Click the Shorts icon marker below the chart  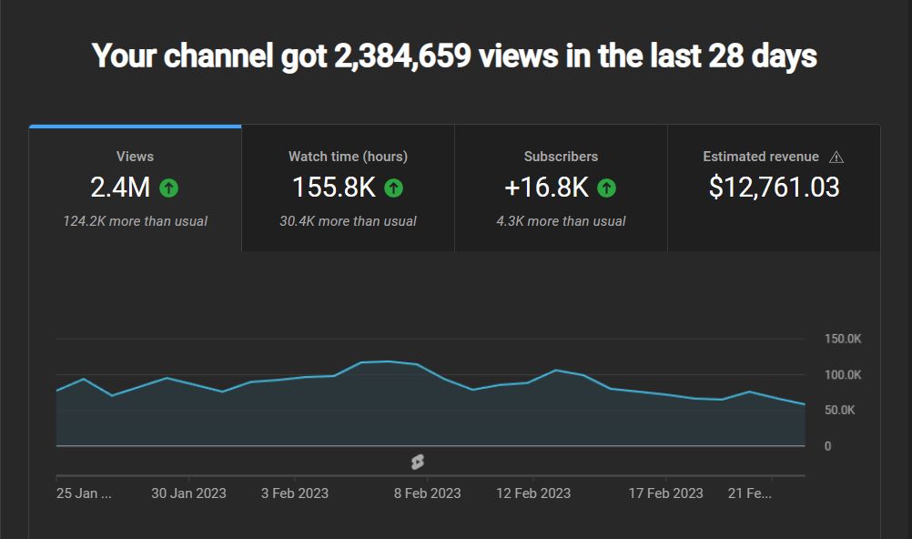(417, 462)
